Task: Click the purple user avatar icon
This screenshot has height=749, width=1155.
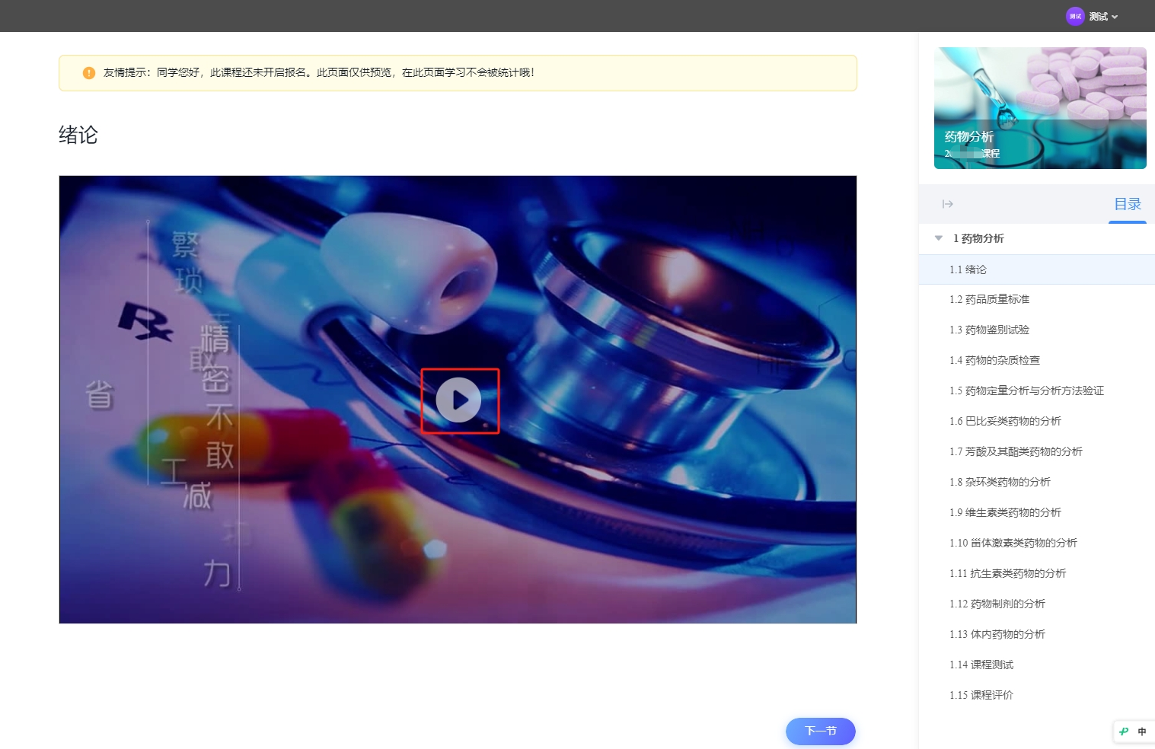Action: pos(1074,17)
